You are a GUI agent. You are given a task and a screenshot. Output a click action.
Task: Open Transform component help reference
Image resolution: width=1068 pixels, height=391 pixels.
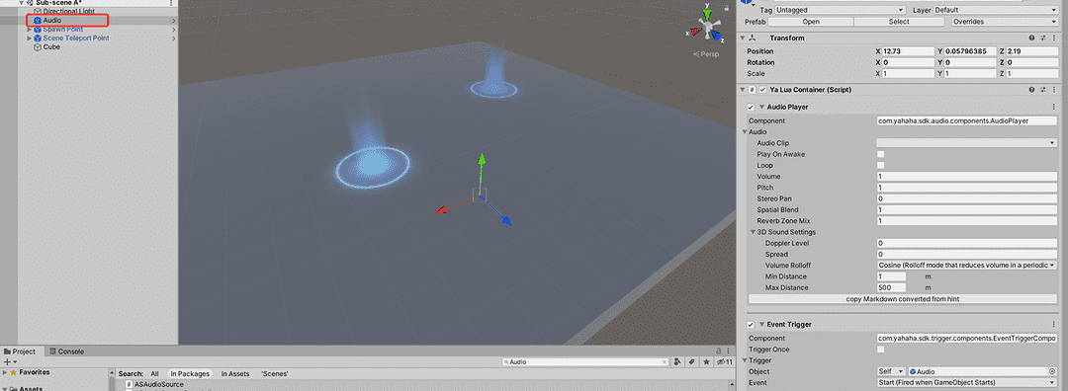[1031, 39]
